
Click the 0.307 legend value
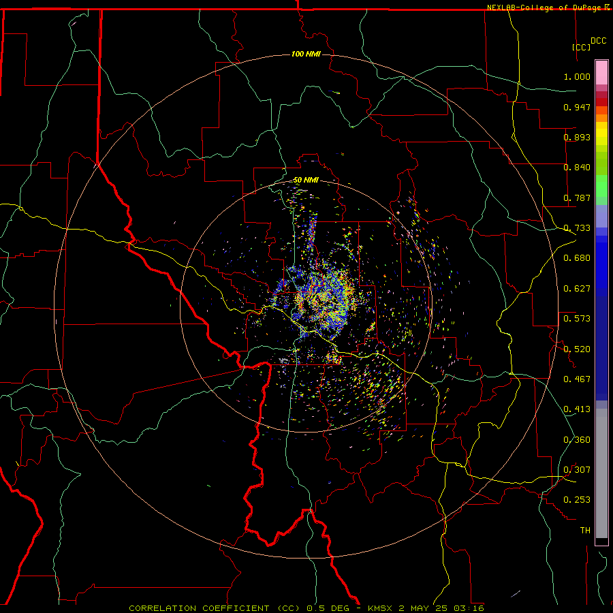[577, 470]
